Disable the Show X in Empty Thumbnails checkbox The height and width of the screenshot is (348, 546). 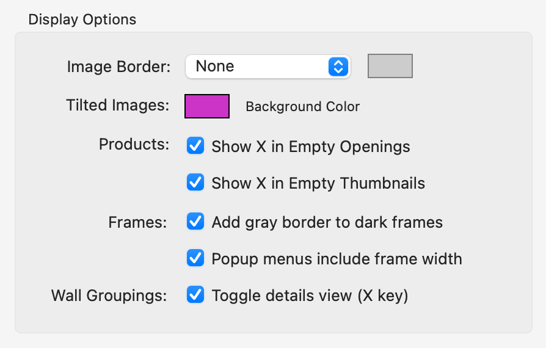point(195,183)
